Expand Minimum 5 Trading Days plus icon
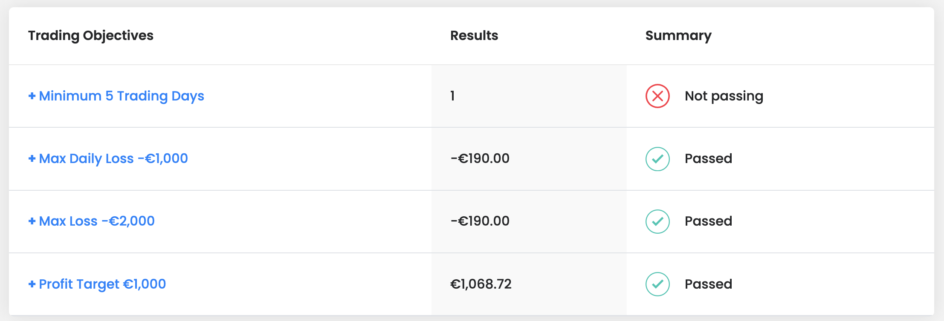Screen dimensions: 944x321 pyautogui.click(x=32, y=96)
